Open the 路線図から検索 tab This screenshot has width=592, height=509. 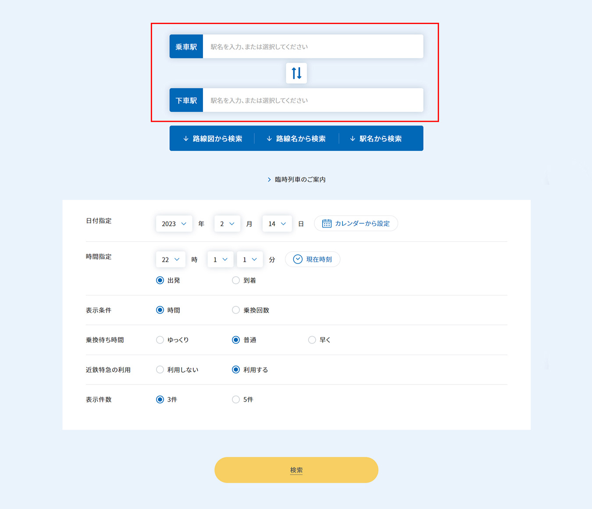coord(212,139)
